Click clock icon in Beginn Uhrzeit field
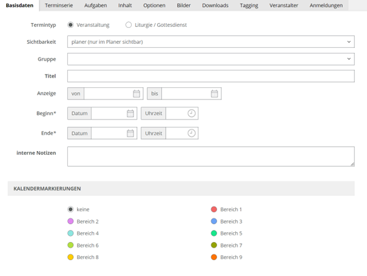Screen dimensions: 367x276 click(x=192, y=113)
